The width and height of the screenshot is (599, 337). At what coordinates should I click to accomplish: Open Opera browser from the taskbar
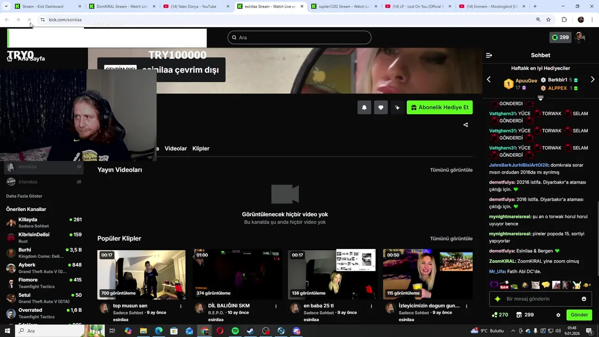coord(219,331)
